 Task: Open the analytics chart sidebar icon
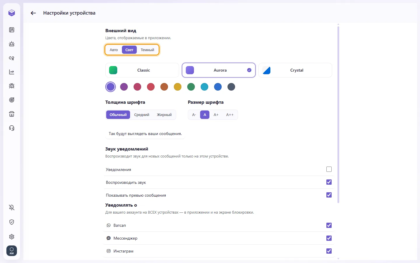click(12, 72)
